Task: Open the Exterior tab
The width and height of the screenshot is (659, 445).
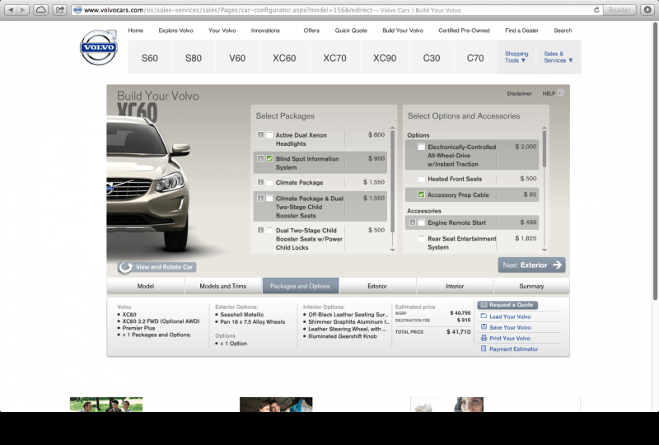Action: coord(377,286)
